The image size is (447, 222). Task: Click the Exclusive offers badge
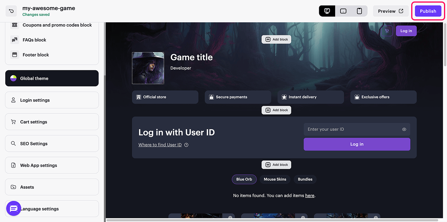(x=383, y=97)
